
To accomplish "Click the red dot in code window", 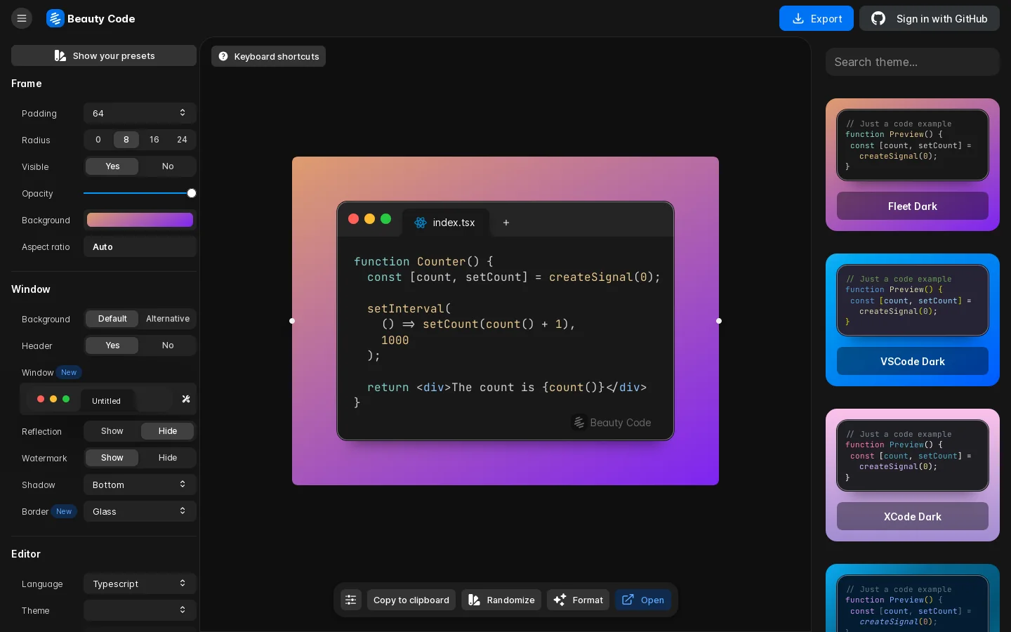I will point(354,219).
